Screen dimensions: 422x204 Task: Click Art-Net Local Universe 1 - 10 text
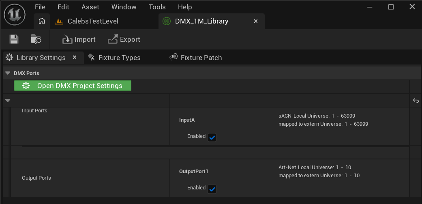click(315, 167)
